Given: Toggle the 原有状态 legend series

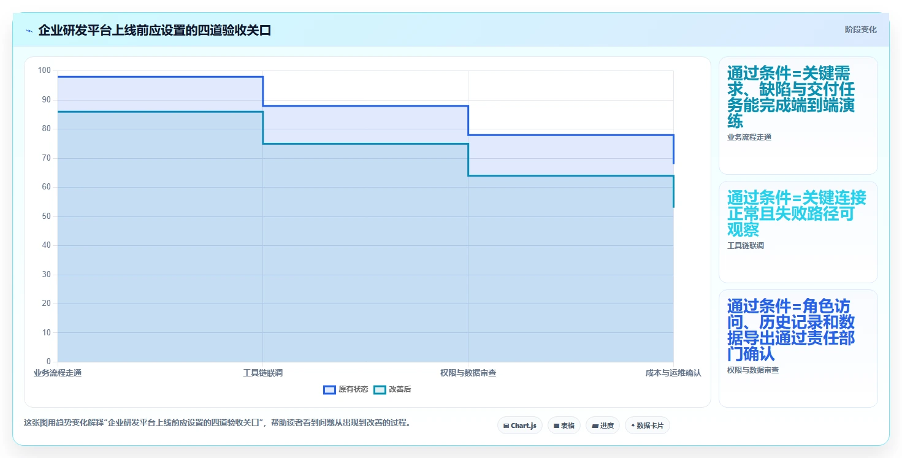Looking at the screenshot, I should [346, 389].
